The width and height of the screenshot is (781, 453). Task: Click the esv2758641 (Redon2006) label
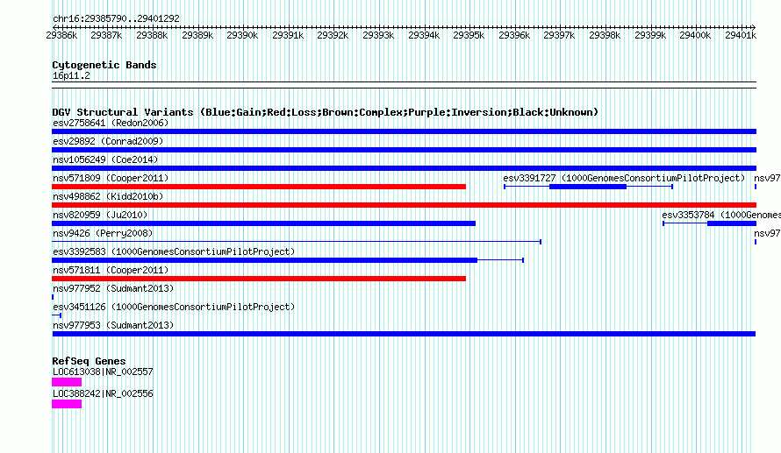111,123
